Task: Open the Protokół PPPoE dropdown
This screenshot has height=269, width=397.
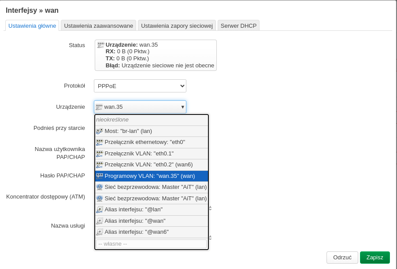Action: click(140, 86)
